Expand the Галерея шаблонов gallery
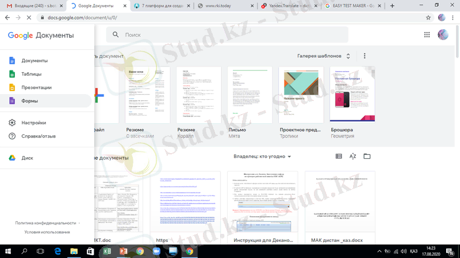The image size is (460, 258). click(x=324, y=56)
